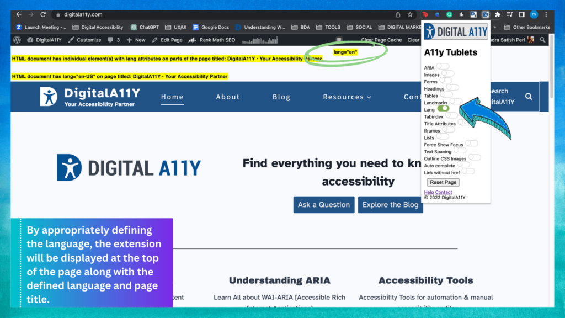
Task: Click the user avatar in the admin bar
Action: (531, 40)
